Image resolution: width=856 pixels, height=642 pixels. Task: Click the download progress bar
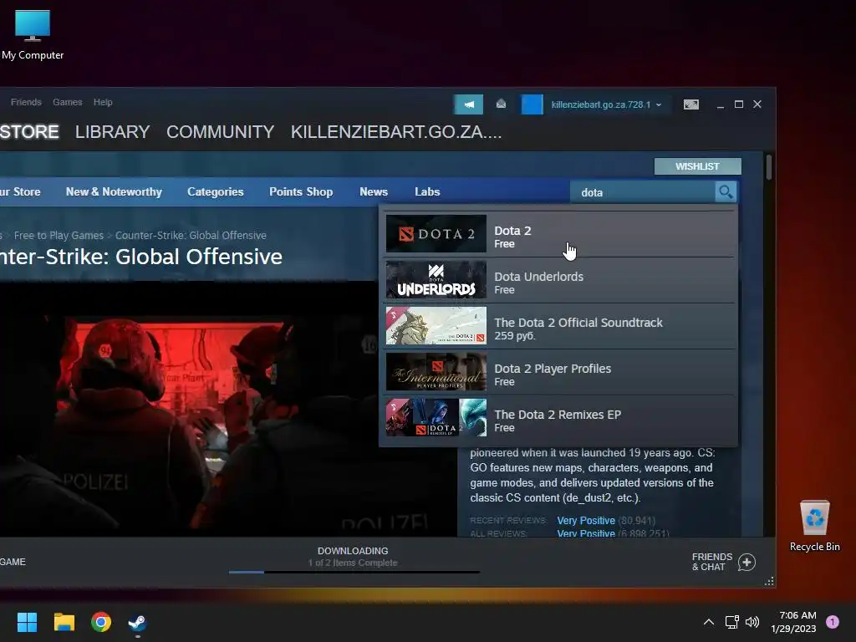[x=354, y=572]
